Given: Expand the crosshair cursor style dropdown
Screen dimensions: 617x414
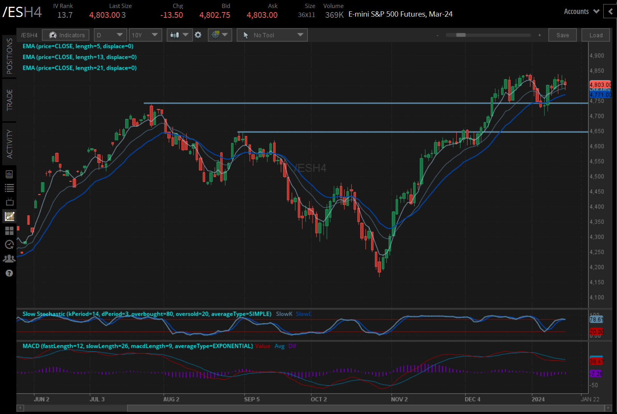Looking at the screenshot, I should [220, 35].
